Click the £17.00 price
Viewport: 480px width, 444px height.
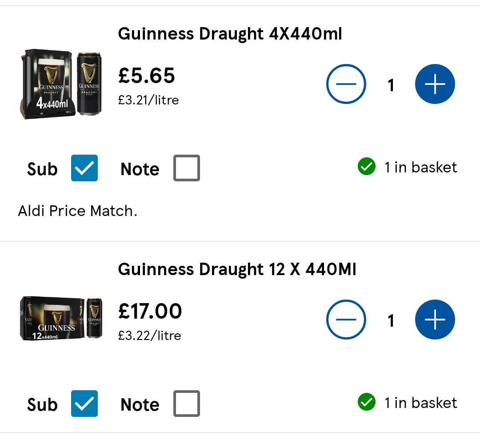coord(150,311)
